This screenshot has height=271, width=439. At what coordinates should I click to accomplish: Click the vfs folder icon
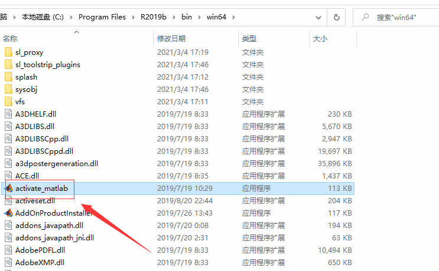pos(8,101)
